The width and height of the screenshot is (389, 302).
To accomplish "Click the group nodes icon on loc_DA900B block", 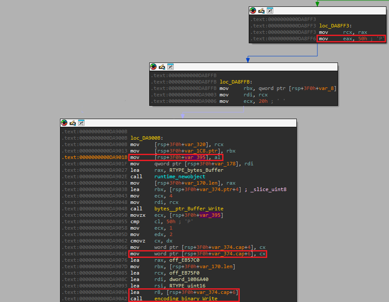I will tap(81, 123).
